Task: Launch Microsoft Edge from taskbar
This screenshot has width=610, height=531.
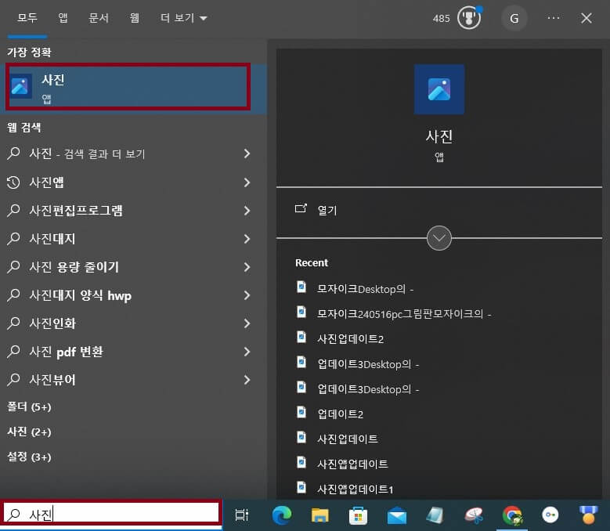Action: coord(282,515)
